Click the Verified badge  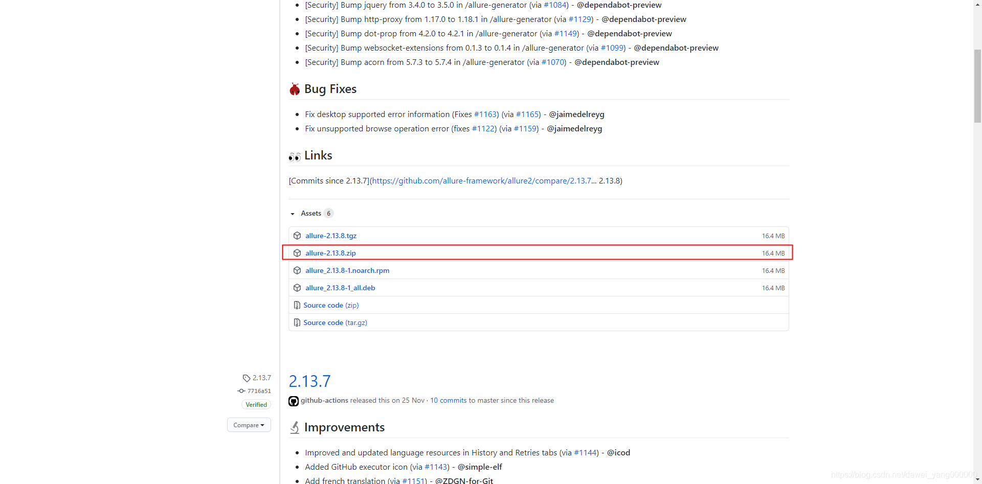coord(256,404)
